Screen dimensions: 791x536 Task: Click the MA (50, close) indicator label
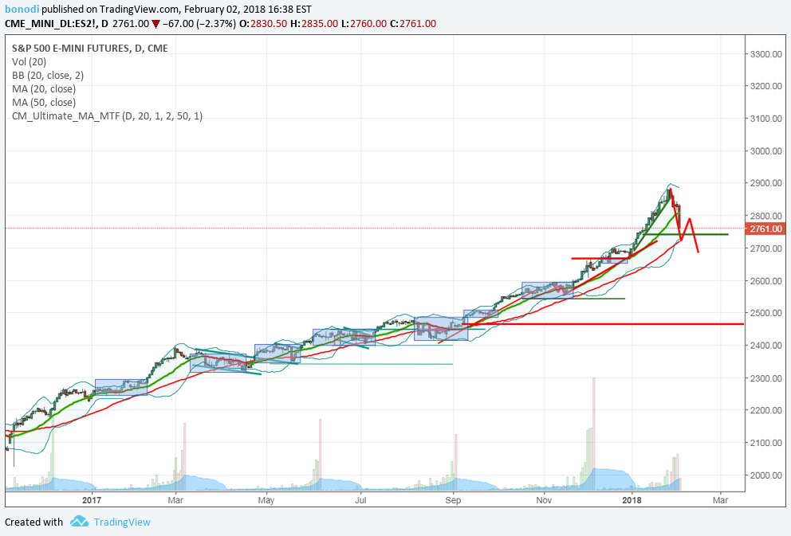coord(44,103)
